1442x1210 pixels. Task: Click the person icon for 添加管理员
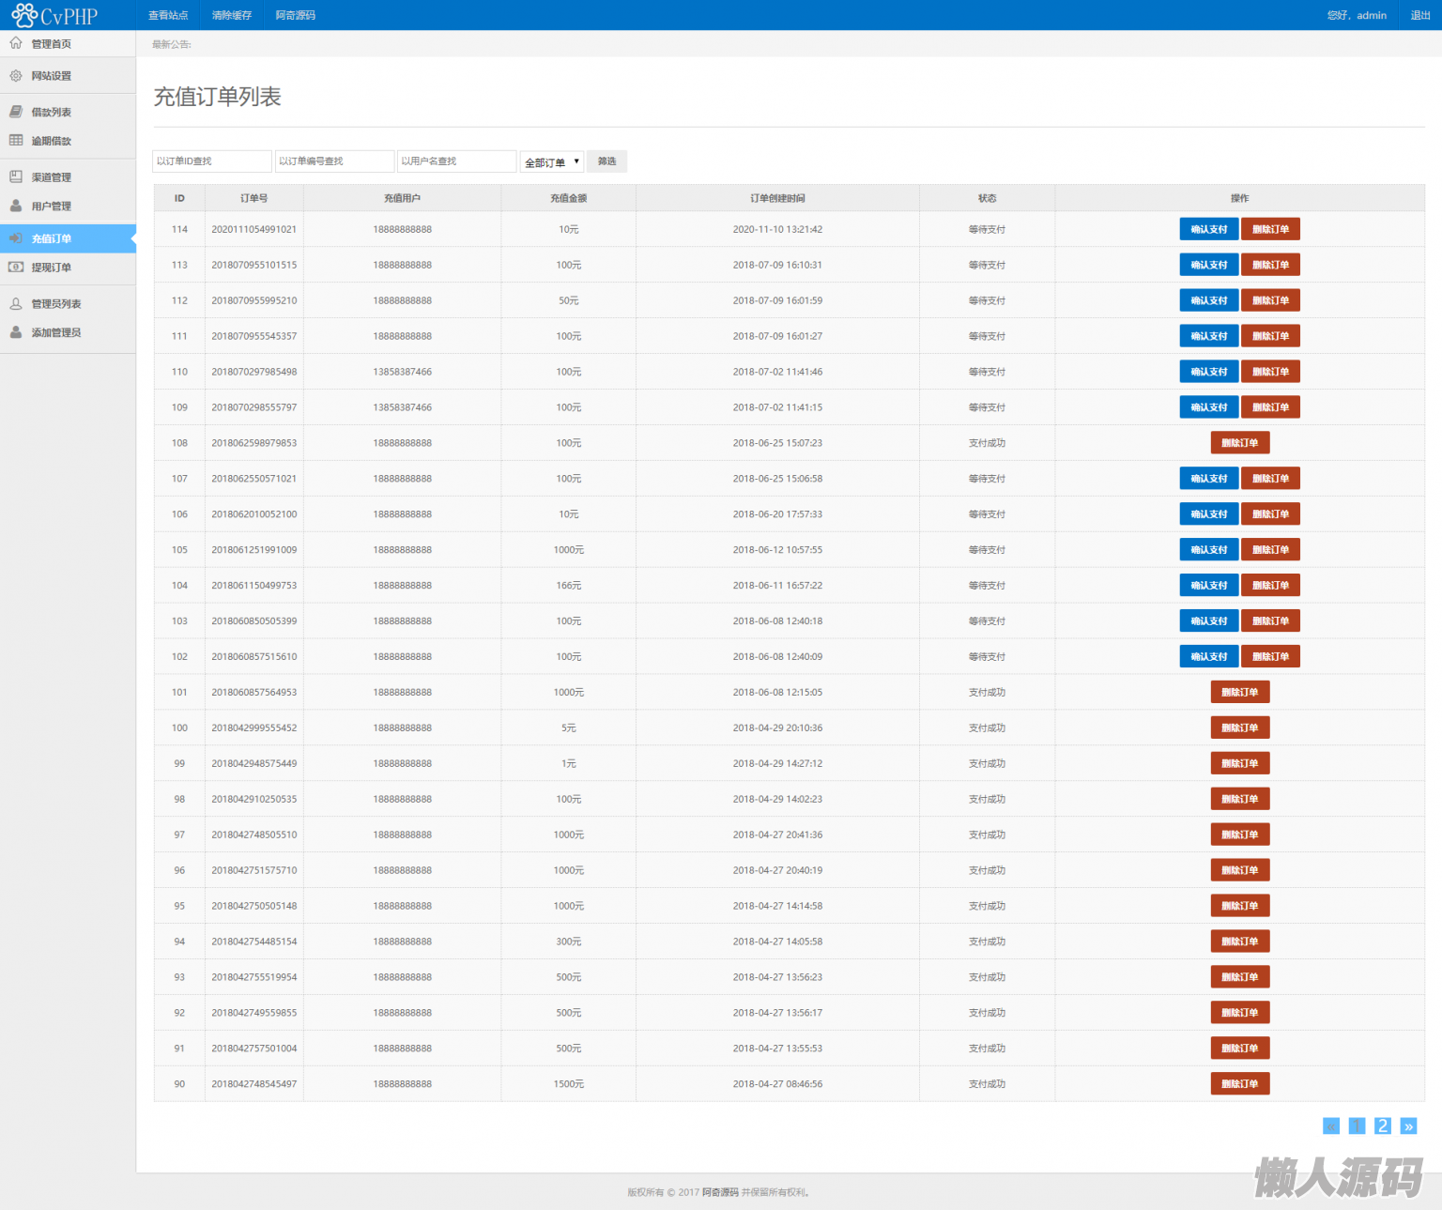[x=16, y=332]
